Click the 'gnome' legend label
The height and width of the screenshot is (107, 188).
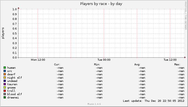[x=11, y=88]
